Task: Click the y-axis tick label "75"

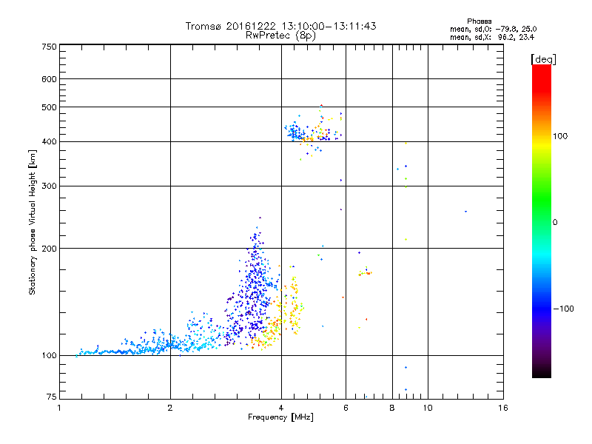Action: [51, 397]
